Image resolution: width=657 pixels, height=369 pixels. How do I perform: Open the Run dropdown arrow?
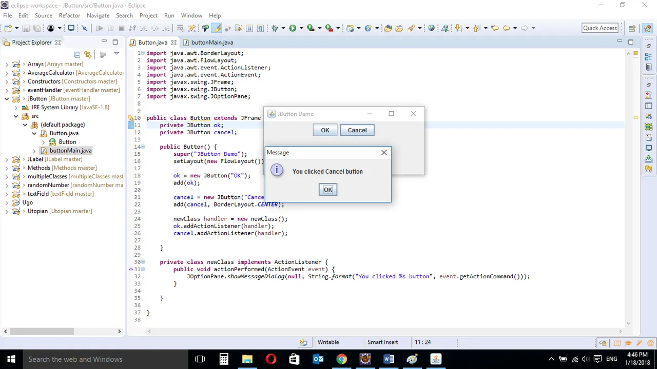[301, 28]
